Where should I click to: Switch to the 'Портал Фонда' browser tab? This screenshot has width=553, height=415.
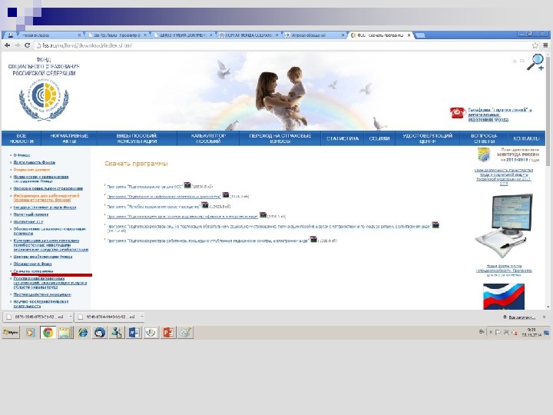click(249, 35)
